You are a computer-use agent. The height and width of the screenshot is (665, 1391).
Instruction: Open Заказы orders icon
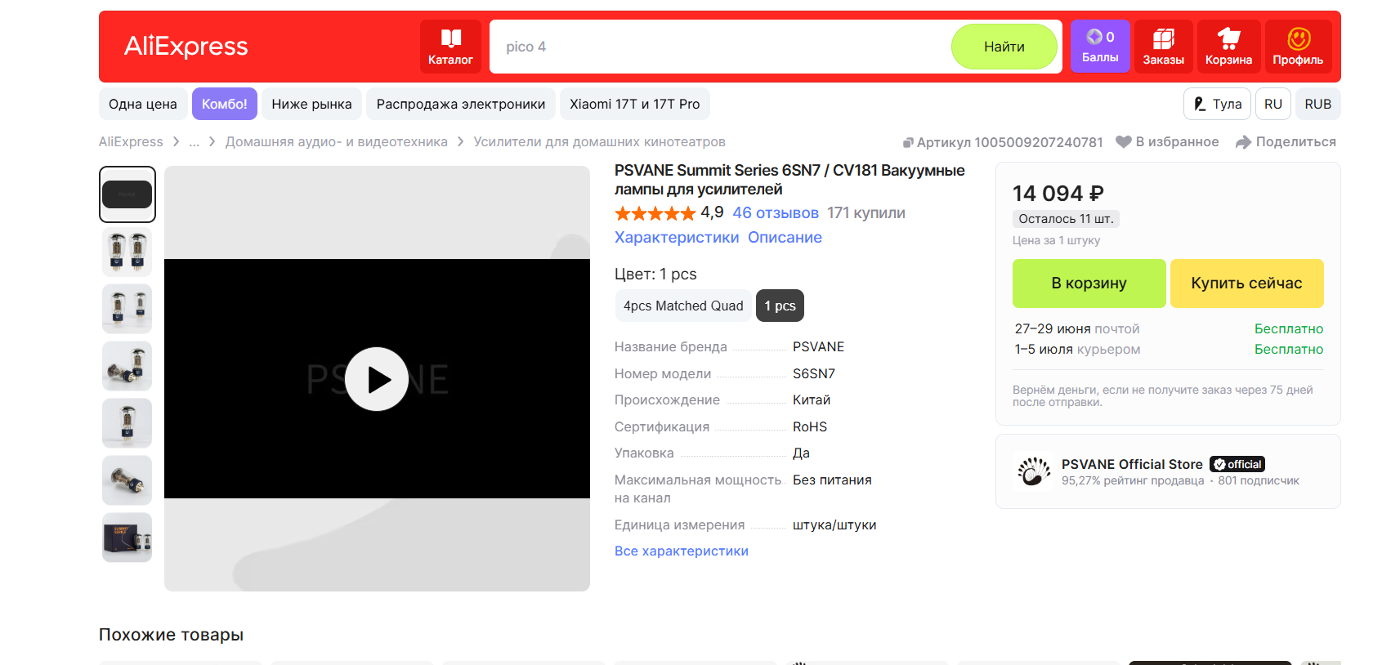point(1163,47)
